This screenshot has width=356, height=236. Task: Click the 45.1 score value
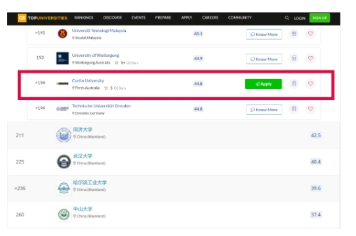point(198,34)
